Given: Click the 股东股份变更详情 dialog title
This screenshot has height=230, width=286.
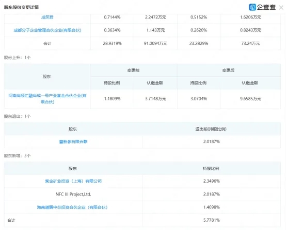Looking at the screenshot, I should (21, 7).
